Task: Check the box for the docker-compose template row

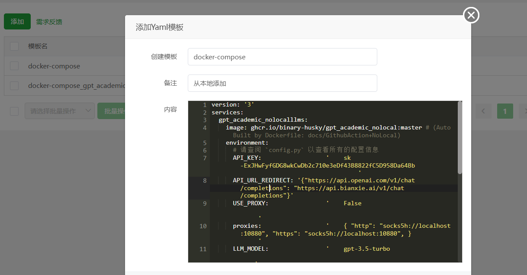Action: click(14, 66)
